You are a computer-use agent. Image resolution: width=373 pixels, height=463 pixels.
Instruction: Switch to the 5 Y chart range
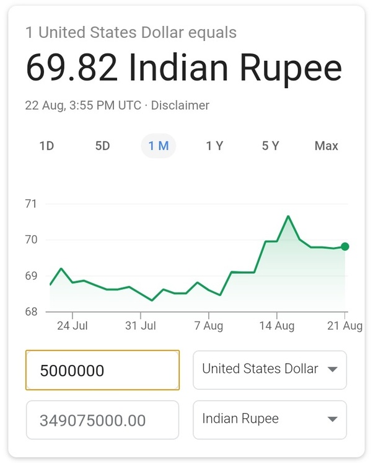pos(270,146)
